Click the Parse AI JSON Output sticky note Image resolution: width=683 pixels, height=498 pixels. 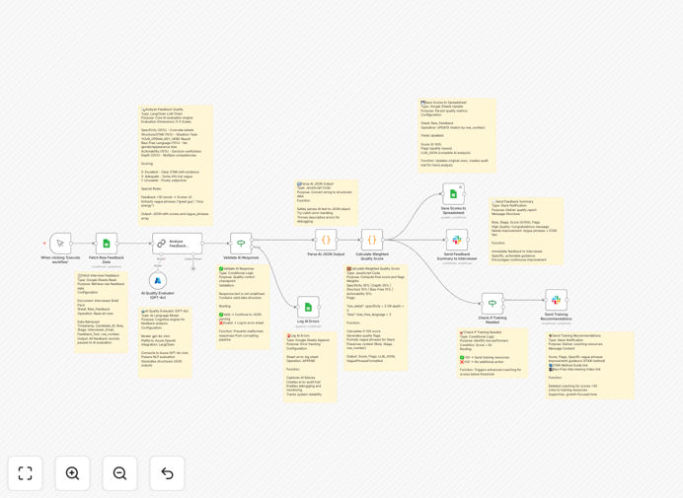click(327, 203)
